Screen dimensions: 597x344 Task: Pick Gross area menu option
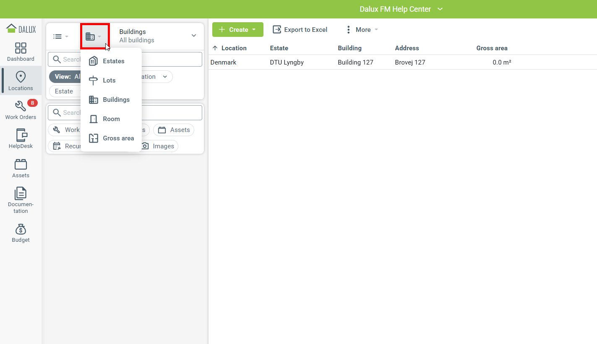[118, 138]
